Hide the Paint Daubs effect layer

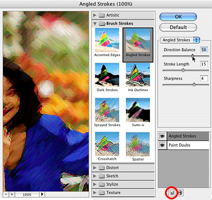point(162,145)
